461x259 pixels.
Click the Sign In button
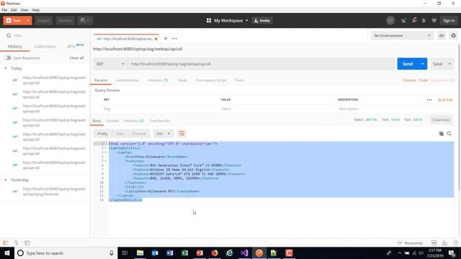click(x=449, y=21)
